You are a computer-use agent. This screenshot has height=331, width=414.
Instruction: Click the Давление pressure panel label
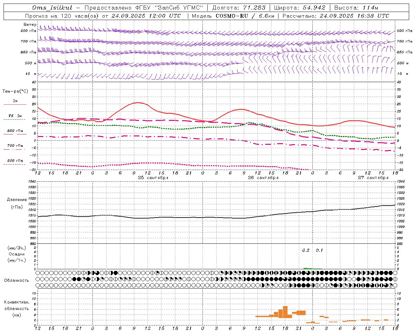click(x=17, y=200)
